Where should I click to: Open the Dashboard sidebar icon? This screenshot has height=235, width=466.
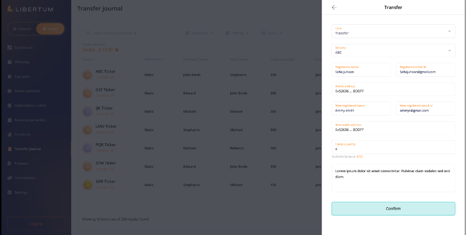tap(10, 48)
